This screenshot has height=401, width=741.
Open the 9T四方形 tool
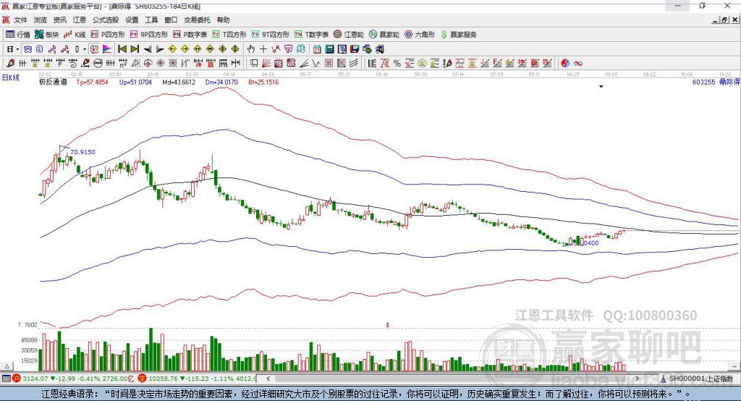pyautogui.click(x=271, y=35)
